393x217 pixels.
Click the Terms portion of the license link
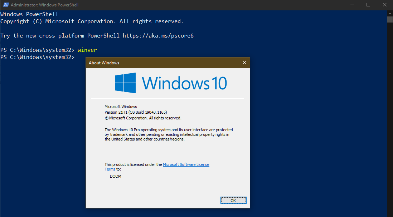[110, 169]
